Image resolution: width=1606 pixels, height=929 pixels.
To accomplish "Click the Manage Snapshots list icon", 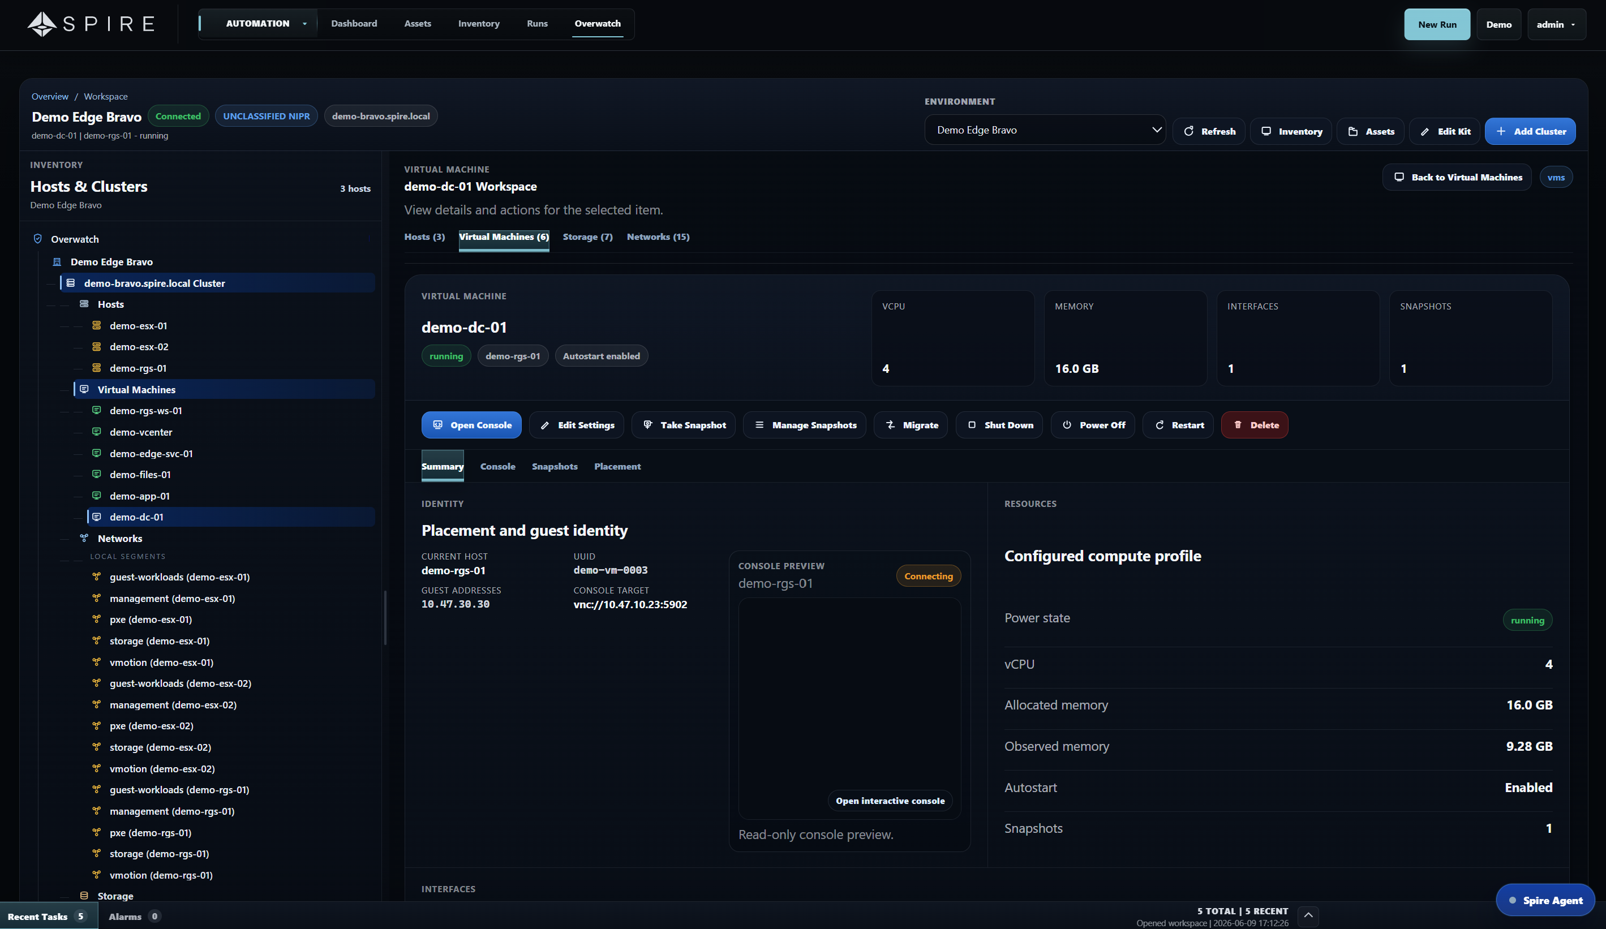I will point(759,425).
